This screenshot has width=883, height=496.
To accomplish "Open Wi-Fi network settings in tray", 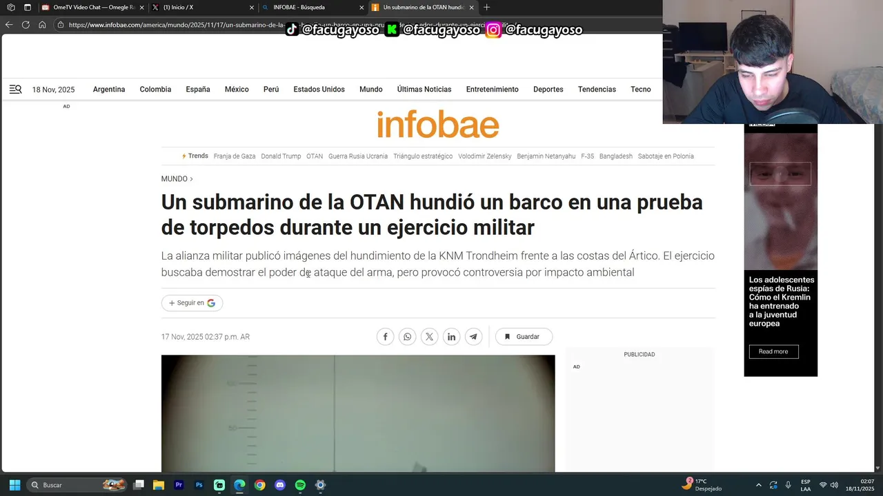I will pos(823,485).
